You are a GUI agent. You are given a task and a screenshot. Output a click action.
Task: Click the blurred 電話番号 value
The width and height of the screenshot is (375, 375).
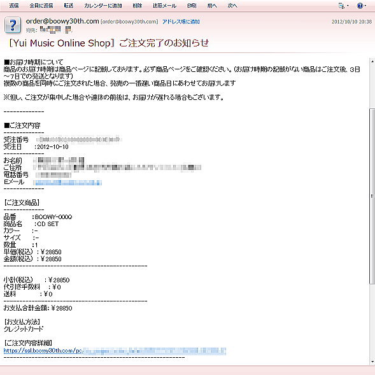point(53,175)
